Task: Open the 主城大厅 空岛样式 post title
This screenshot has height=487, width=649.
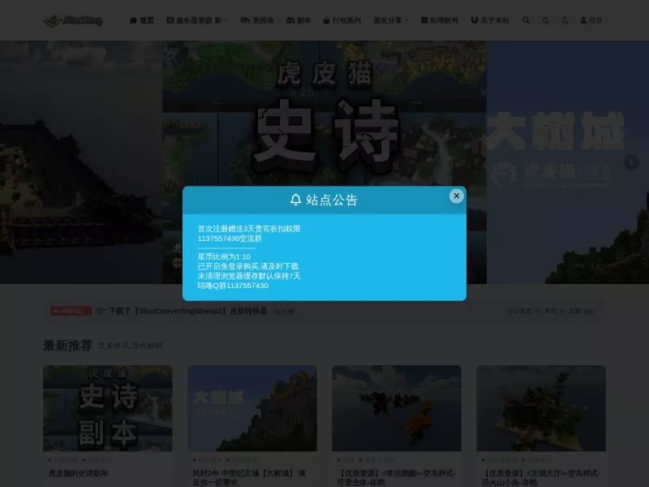Action: tap(540, 477)
